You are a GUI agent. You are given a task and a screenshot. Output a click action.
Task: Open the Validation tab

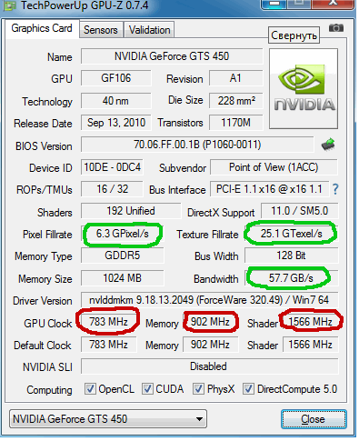(149, 30)
